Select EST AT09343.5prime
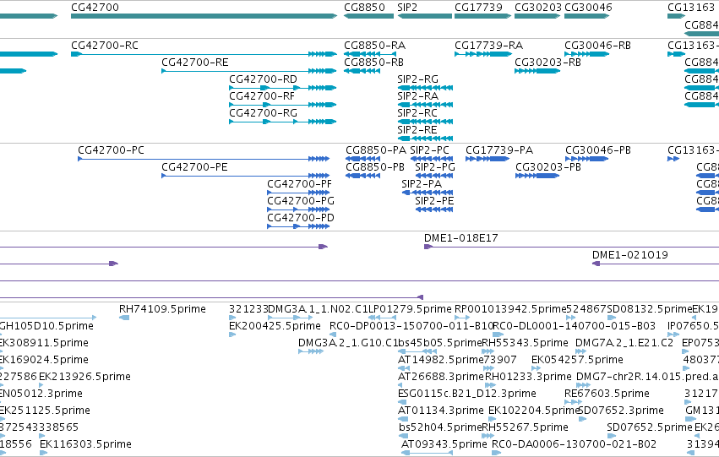Screen dimensions: 719x457 click(427, 453)
